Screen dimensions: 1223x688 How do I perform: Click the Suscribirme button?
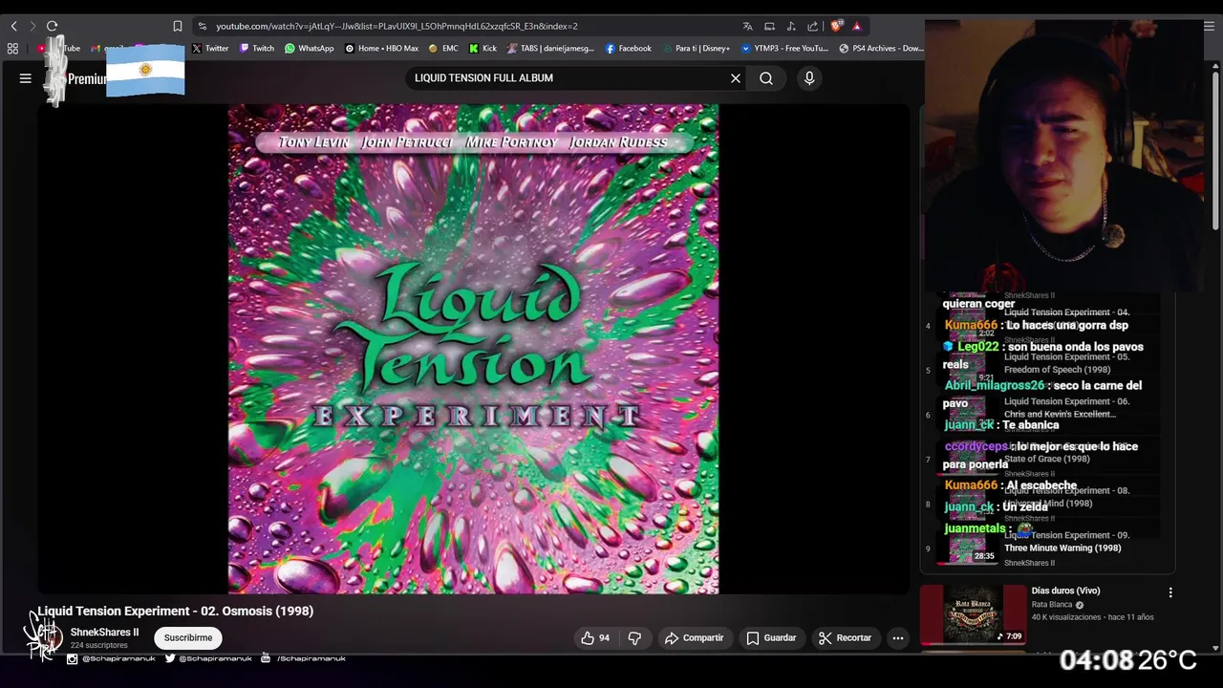tap(188, 637)
